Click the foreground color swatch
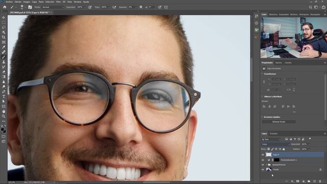The width and height of the screenshot is (327, 184). point(2,129)
